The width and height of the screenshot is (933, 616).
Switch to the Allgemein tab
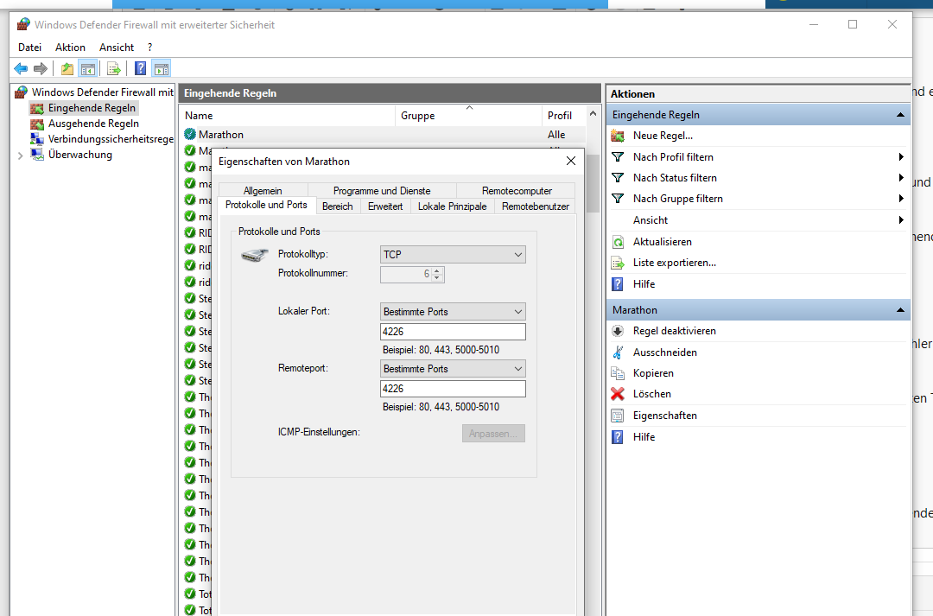coord(263,190)
